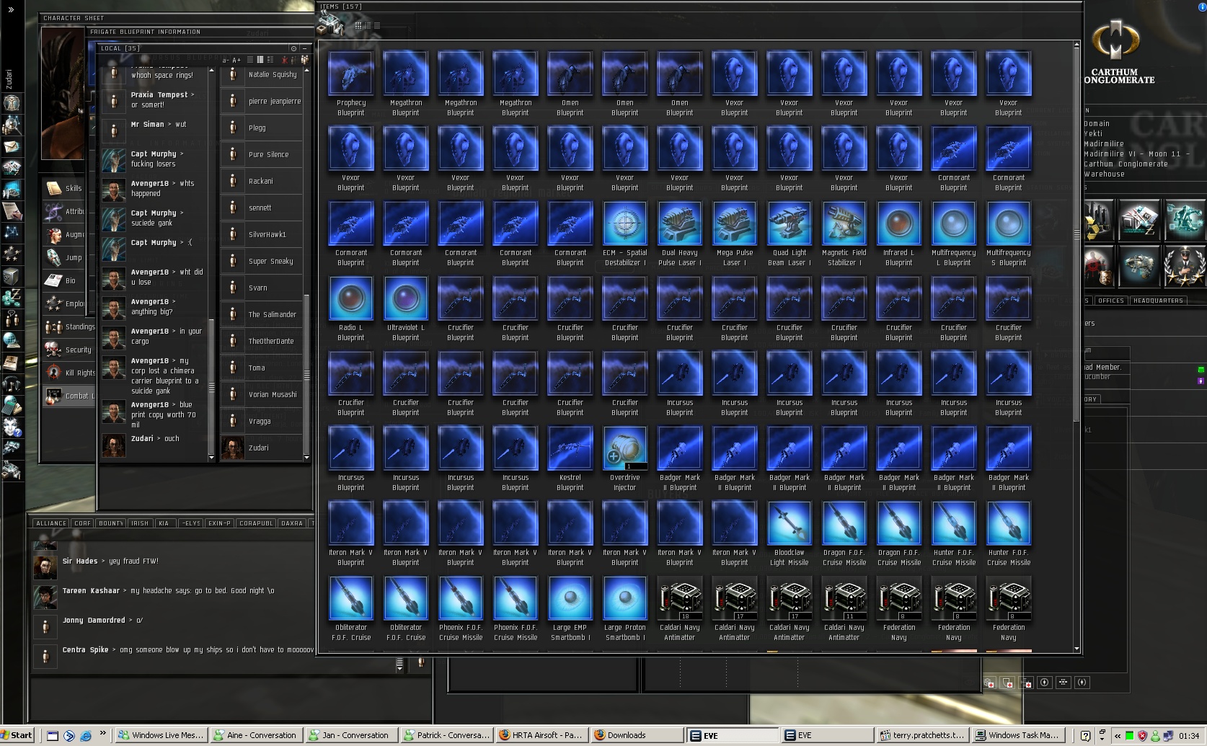1207x746 pixels.
Task: Select the Ultraviolet L Blueprint crystal
Action: 406,308
